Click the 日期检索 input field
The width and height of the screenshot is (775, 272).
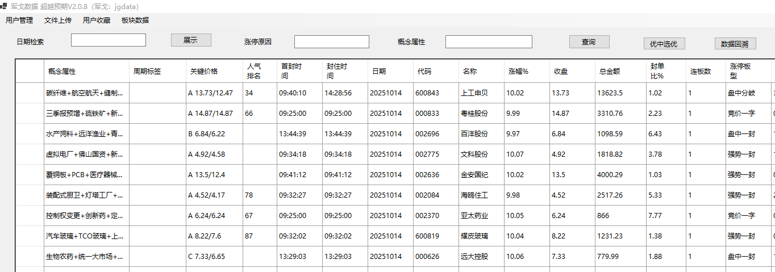(108, 40)
